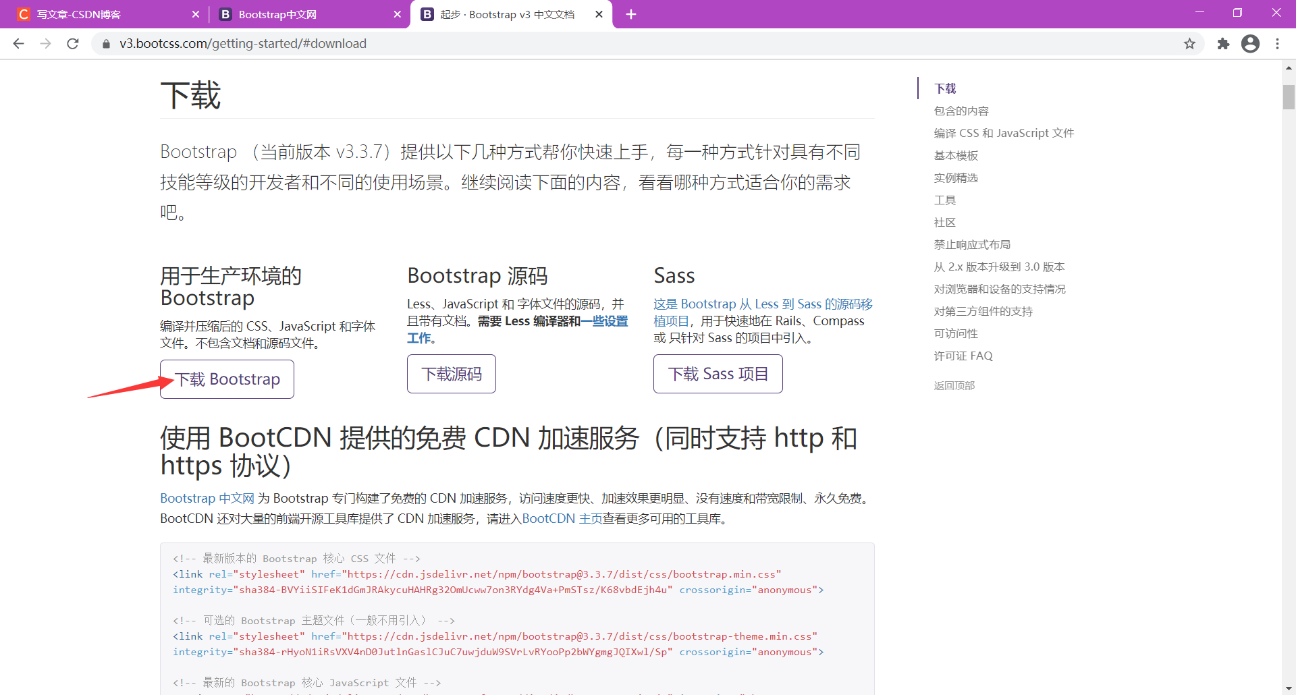Click the vertical scrollbar thumb
Image resolution: width=1296 pixels, height=695 pixels.
[x=1289, y=97]
